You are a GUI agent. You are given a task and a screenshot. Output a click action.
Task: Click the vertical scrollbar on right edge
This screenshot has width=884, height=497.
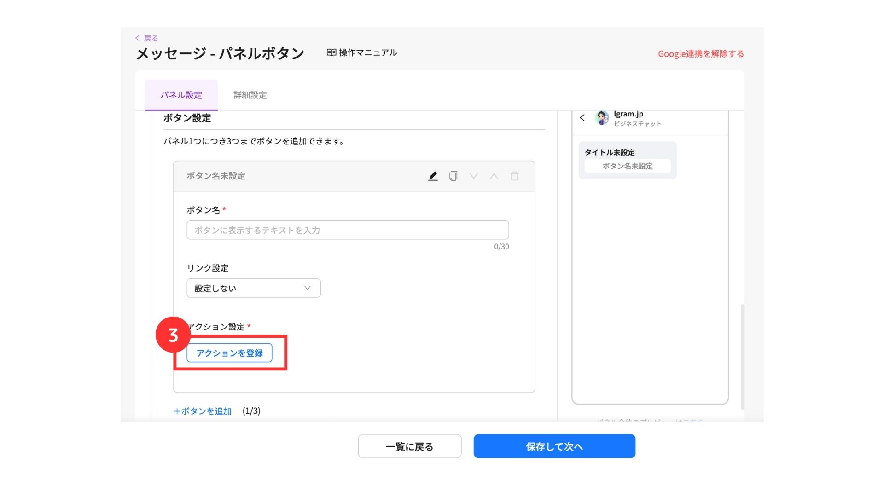[x=742, y=357]
